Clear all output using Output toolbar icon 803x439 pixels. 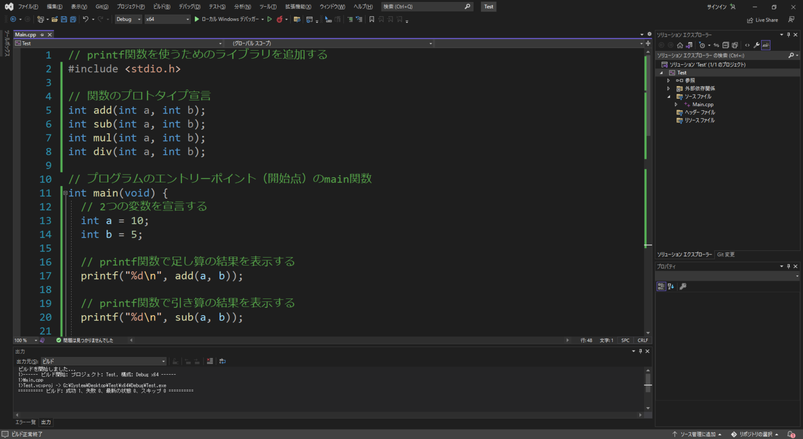(210, 361)
